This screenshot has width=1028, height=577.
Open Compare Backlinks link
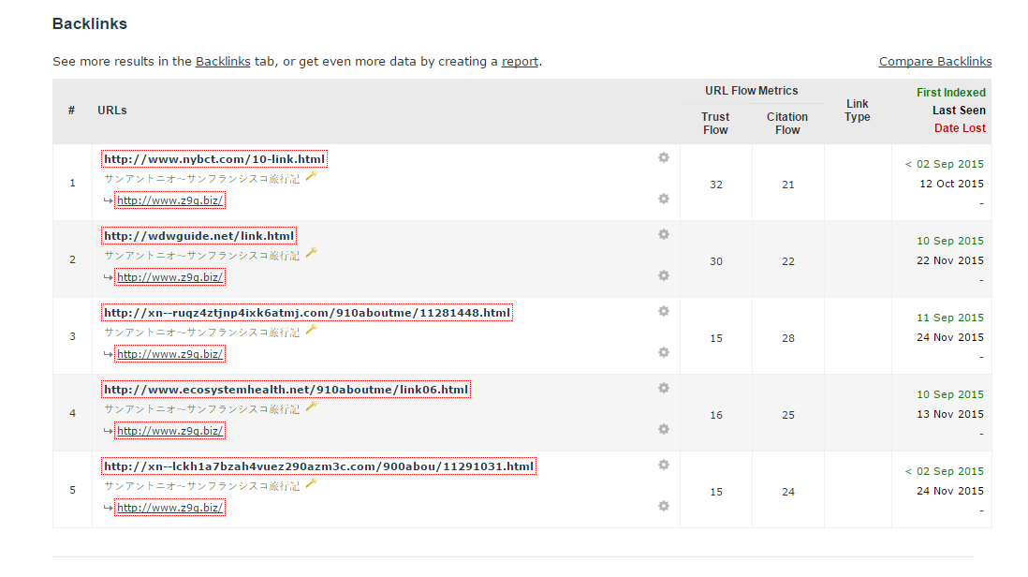point(934,62)
